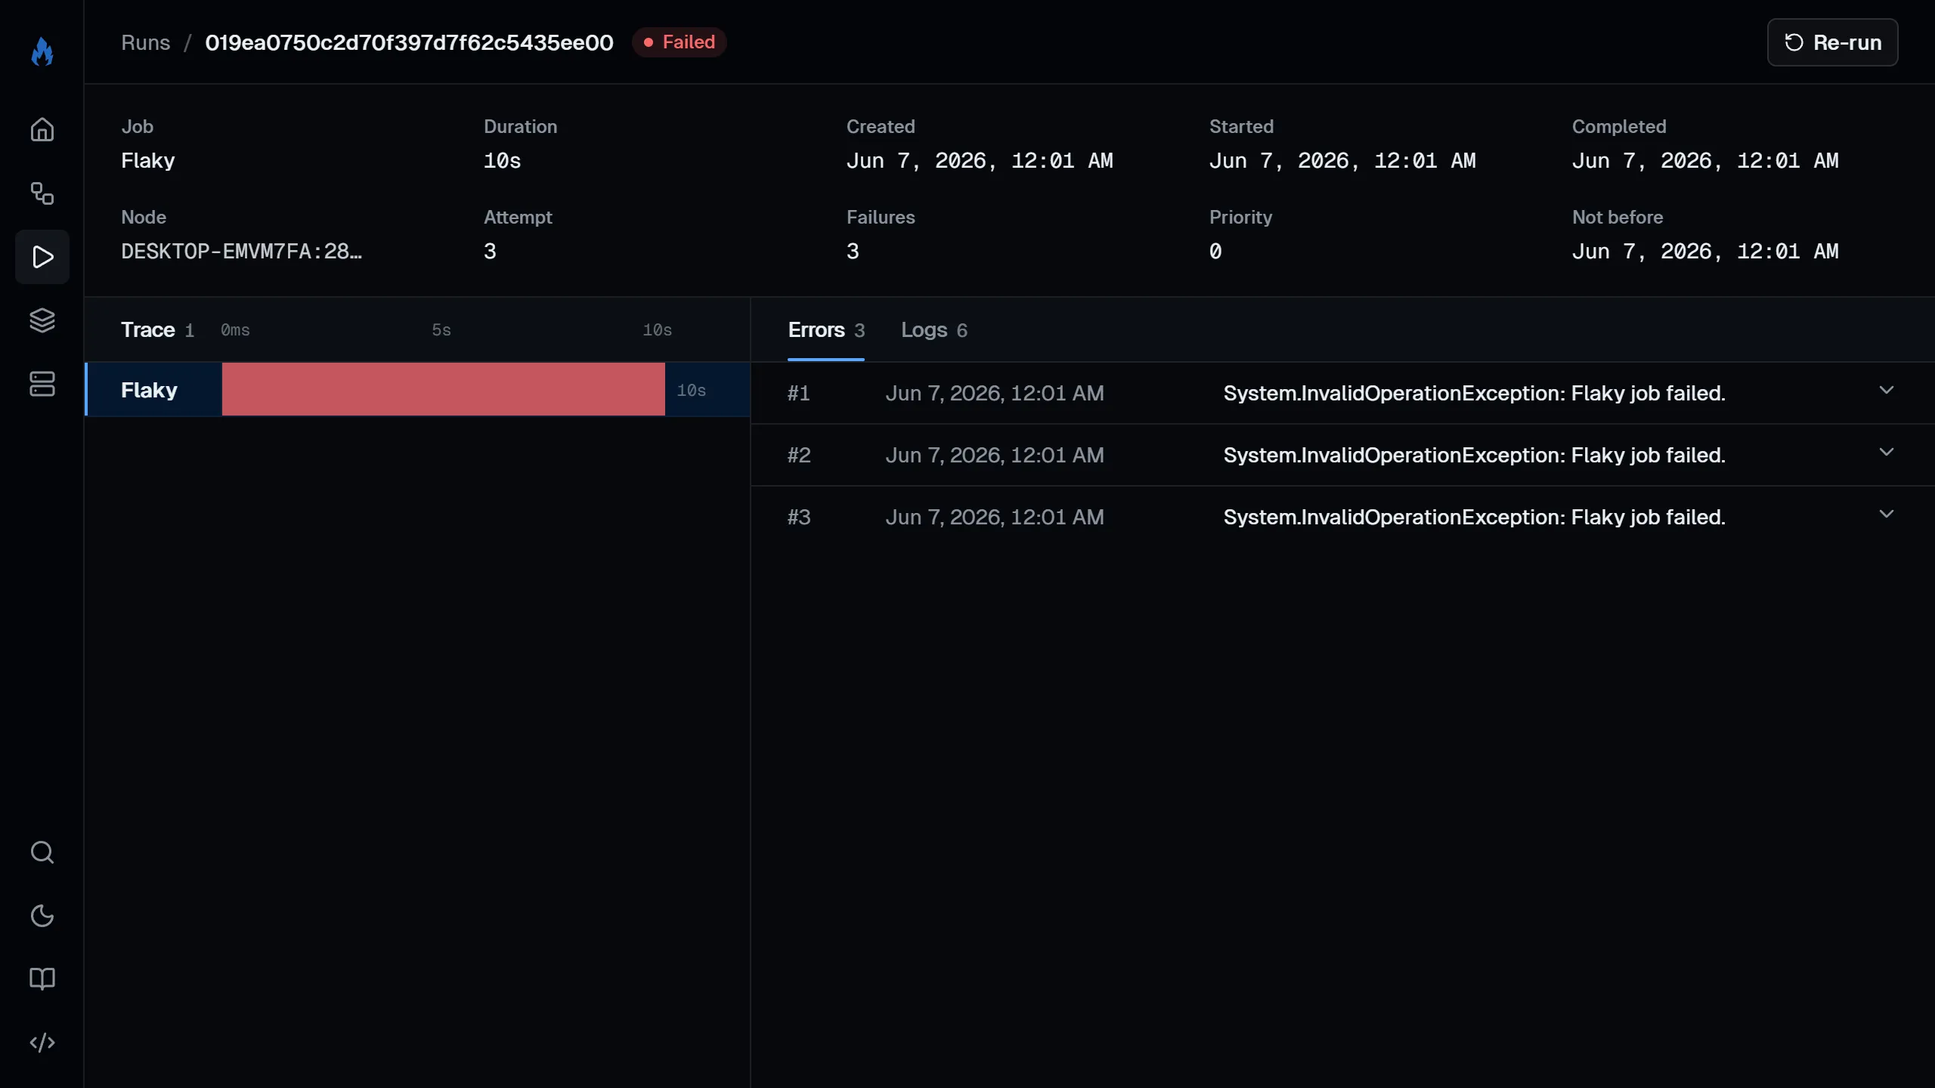Image resolution: width=1935 pixels, height=1088 pixels.
Task: Click error #2 message text
Action: (1474, 455)
